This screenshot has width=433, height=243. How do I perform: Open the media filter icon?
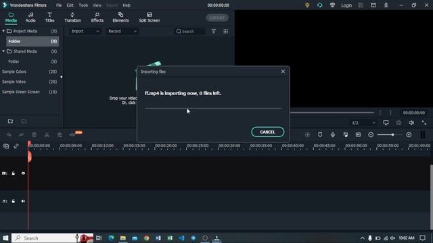click(x=214, y=32)
